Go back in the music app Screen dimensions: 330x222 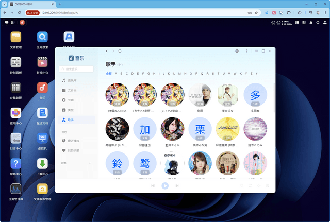pos(107,51)
